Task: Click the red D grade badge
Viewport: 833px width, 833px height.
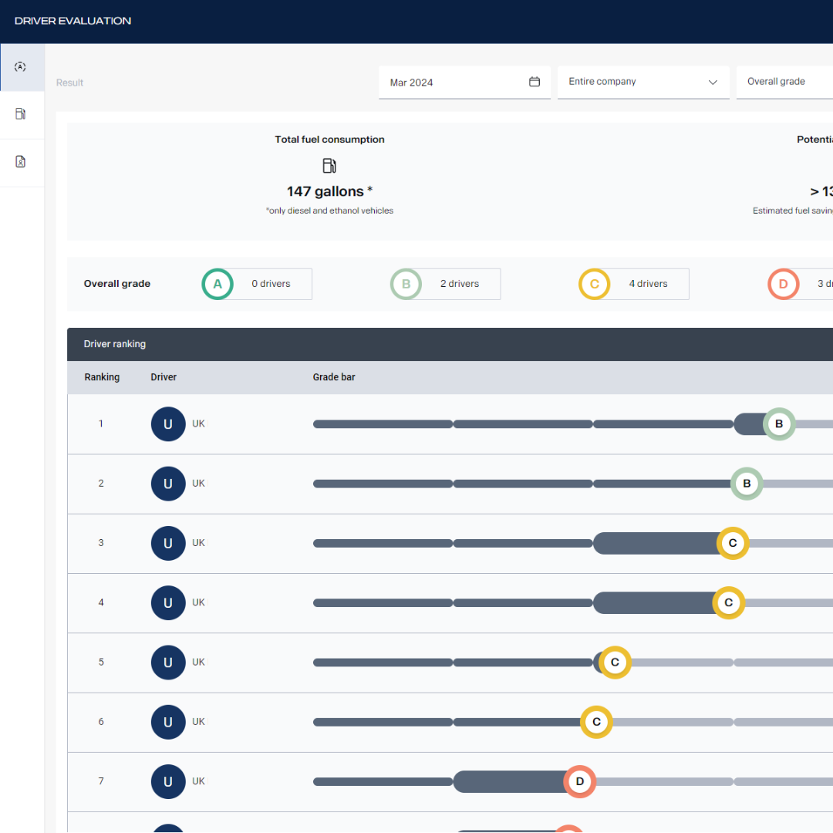Action: (783, 284)
